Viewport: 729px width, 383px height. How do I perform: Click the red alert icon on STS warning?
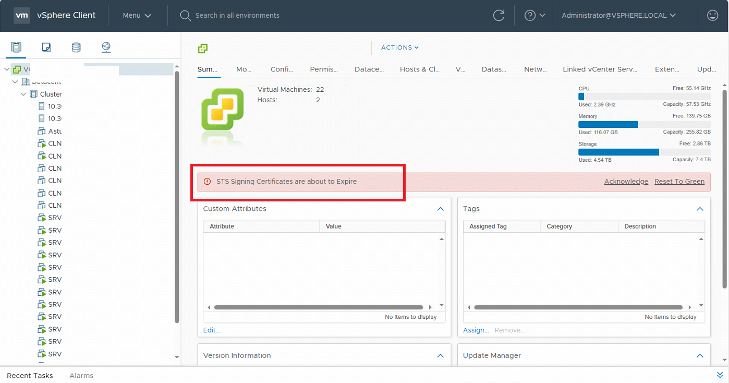point(207,182)
